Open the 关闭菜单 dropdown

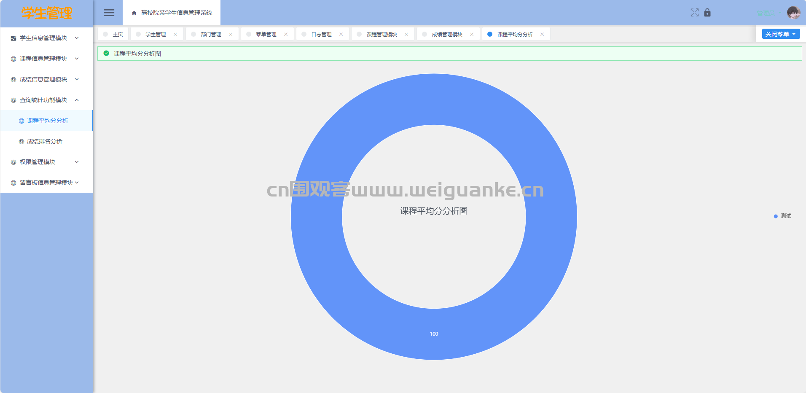781,34
